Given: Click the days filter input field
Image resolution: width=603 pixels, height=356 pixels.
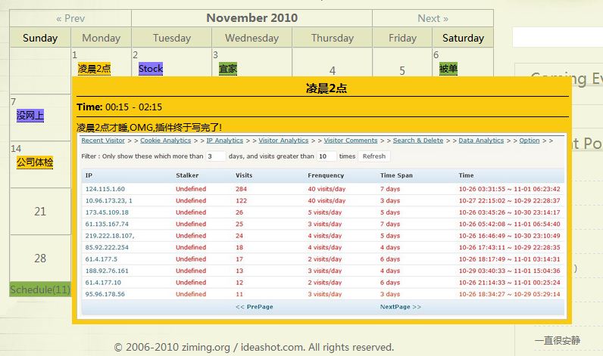Looking at the screenshot, I should [216, 156].
